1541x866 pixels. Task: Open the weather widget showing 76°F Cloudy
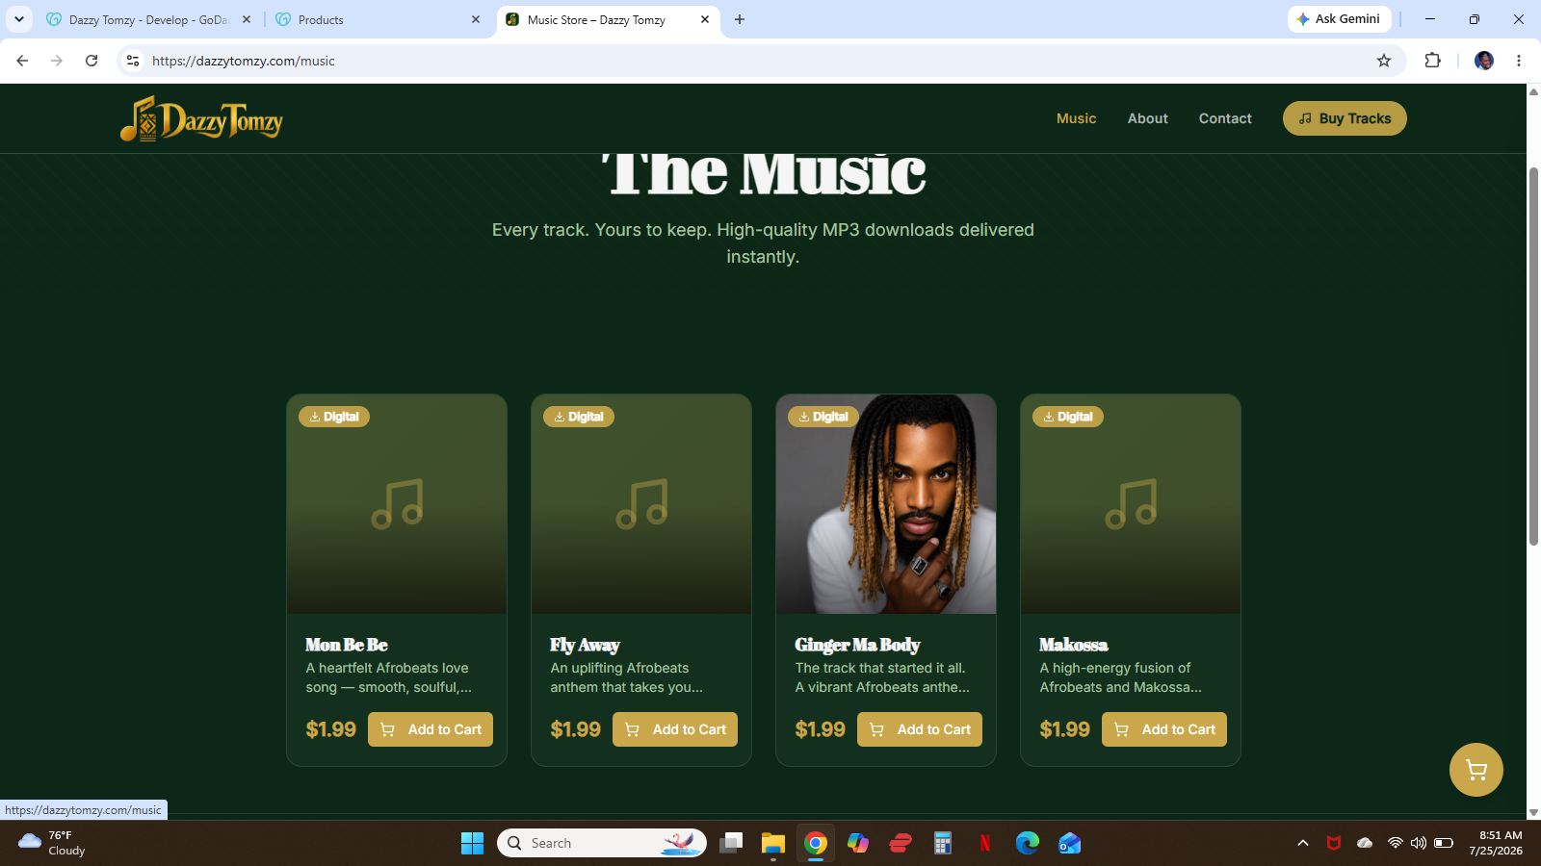(53, 843)
